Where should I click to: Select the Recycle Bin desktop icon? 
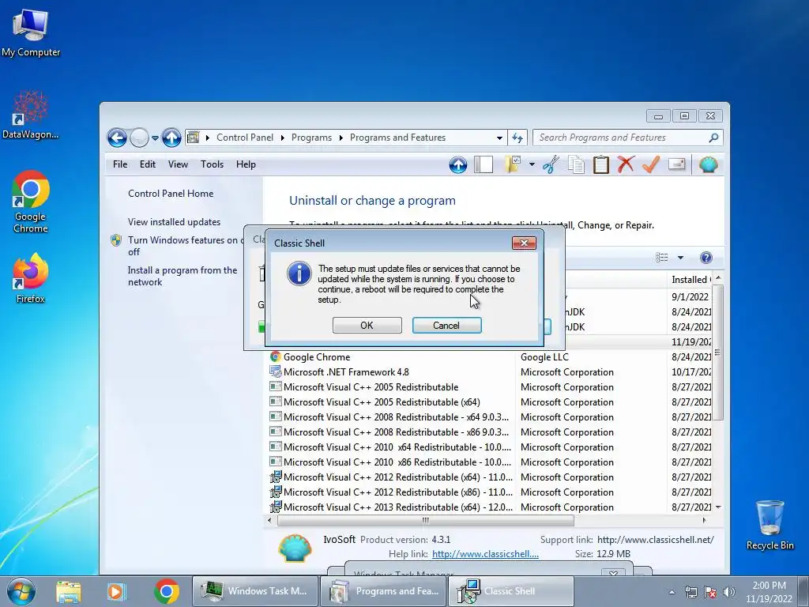pos(769,526)
